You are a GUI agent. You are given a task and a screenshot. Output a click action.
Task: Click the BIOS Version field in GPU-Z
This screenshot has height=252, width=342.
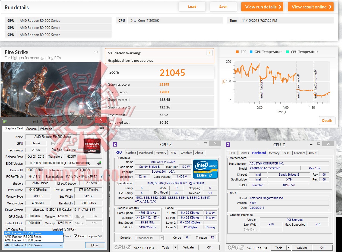coord(60,163)
